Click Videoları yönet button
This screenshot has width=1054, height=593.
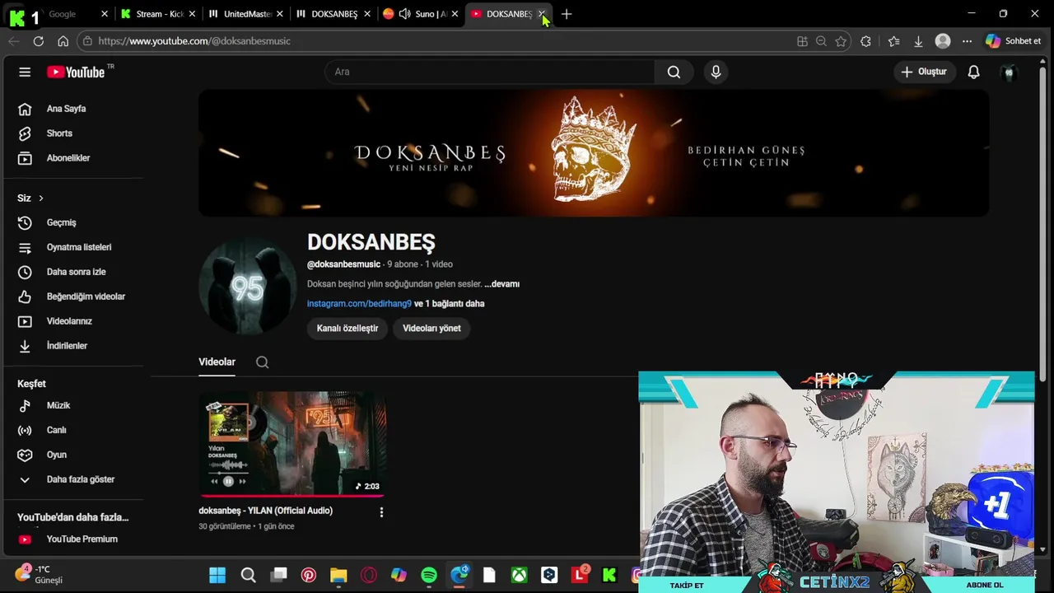(431, 329)
